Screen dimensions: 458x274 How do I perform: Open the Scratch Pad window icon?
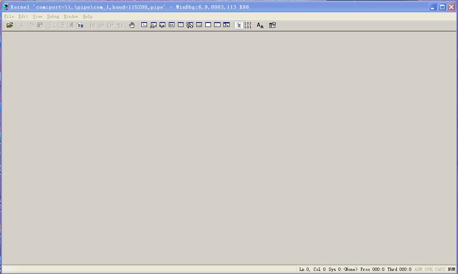[208, 25]
